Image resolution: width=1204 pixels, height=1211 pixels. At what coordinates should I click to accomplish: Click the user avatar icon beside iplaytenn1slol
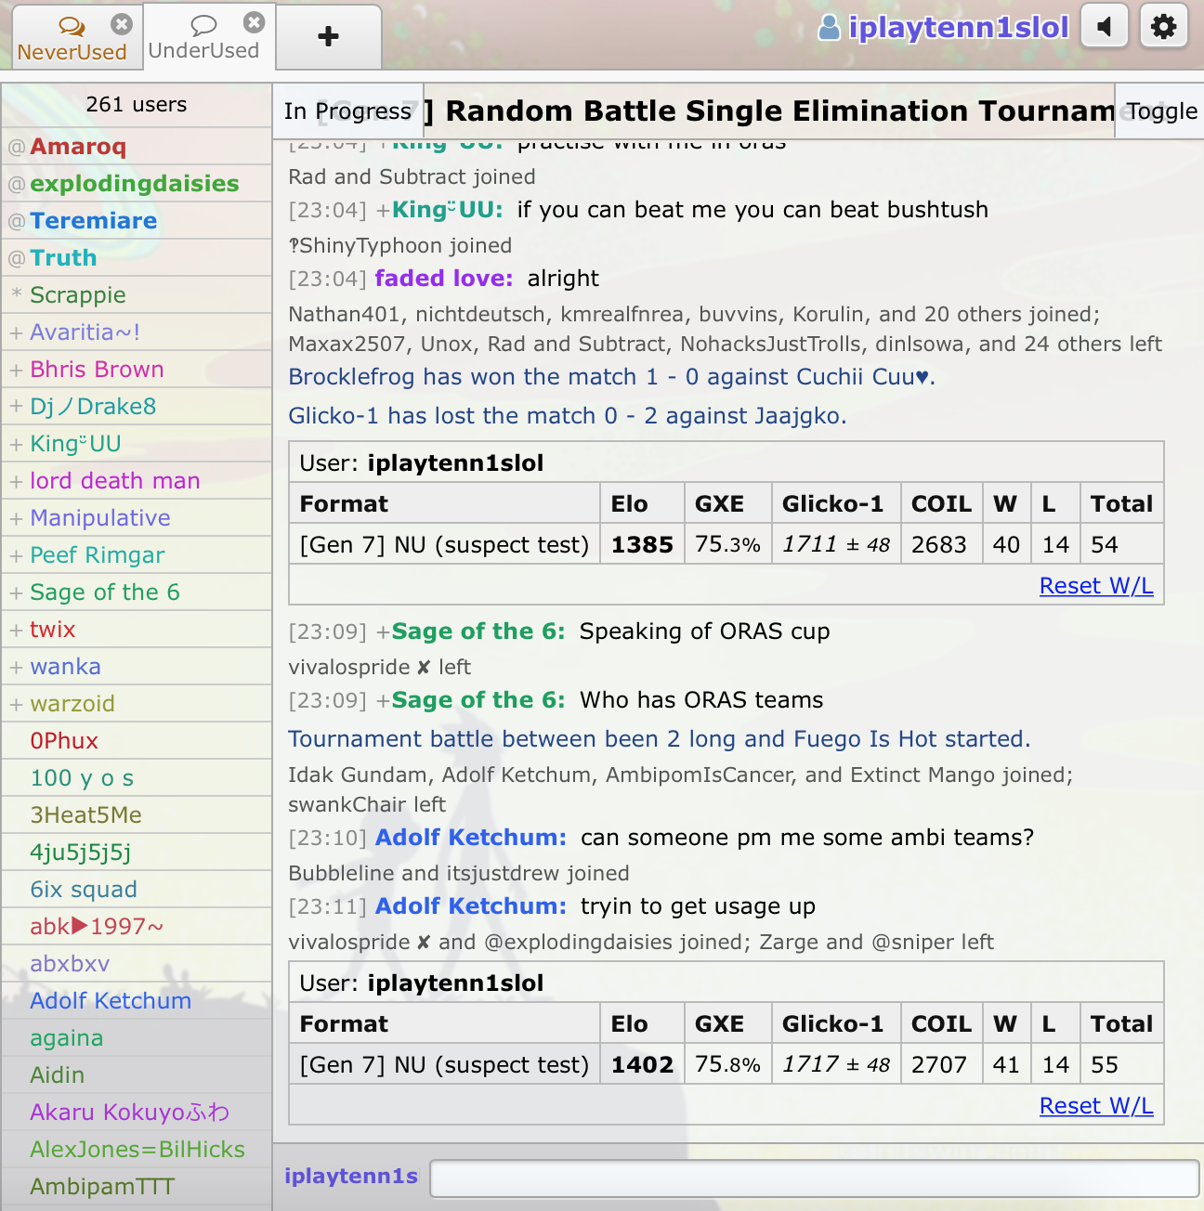point(829,28)
